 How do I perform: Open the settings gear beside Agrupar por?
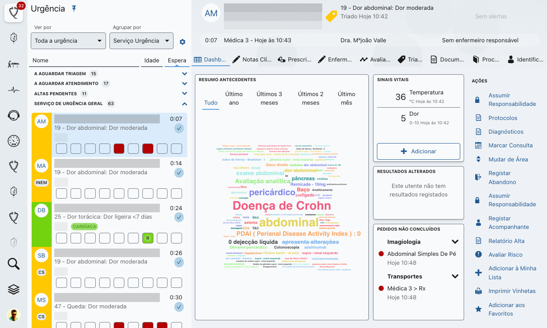(x=182, y=42)
